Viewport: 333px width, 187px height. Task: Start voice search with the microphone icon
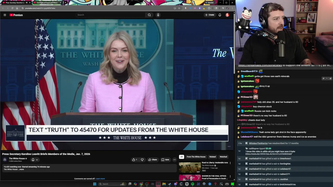tap(158, 15)
